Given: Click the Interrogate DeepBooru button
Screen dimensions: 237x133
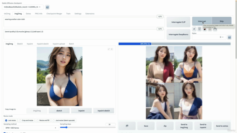Looking at the screenshot, I should (x=178, y=34).
